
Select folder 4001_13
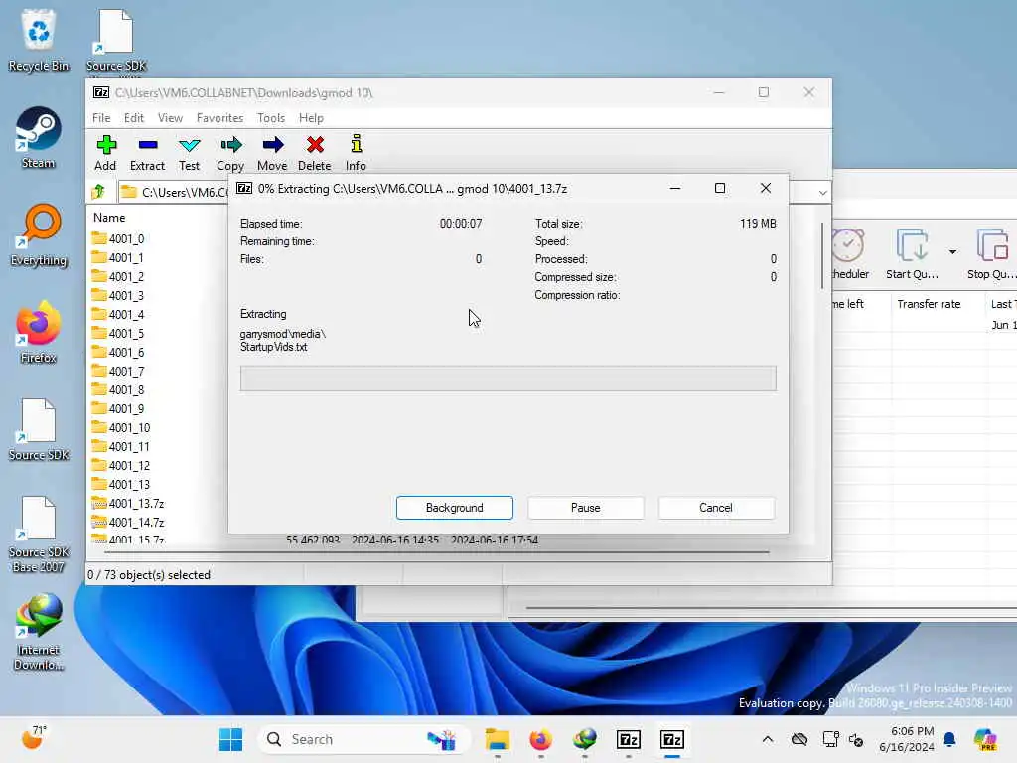click(120, 484)
